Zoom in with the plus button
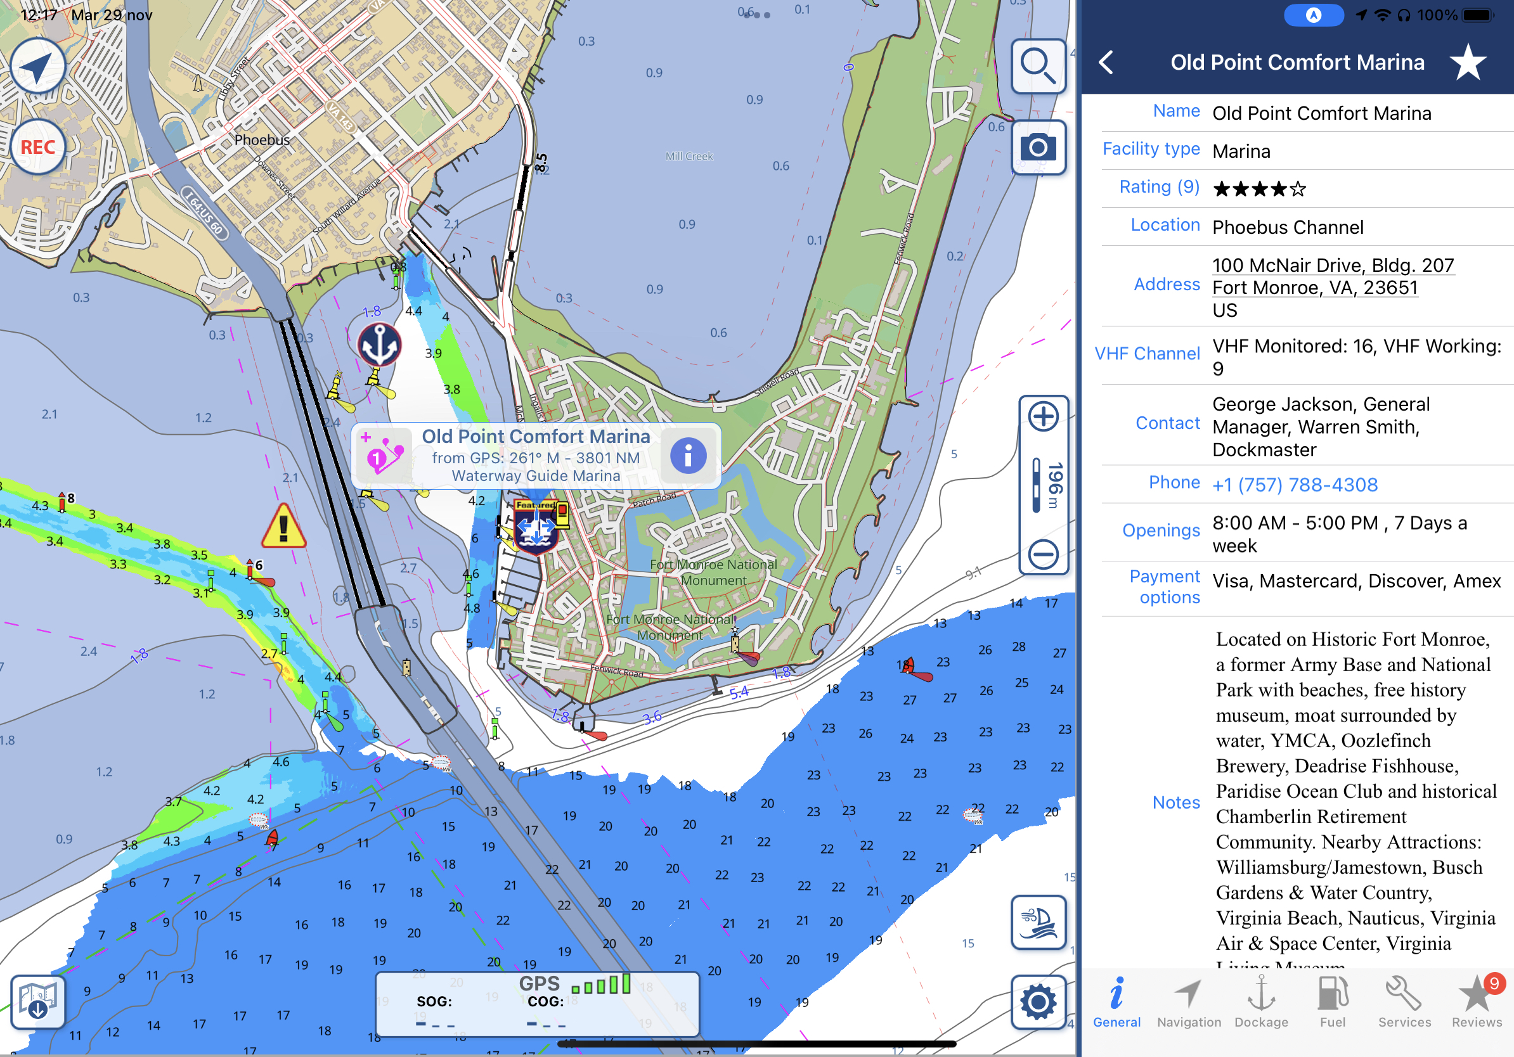This screenshot has height=1057, width=1514. (x=1043, y=417)
